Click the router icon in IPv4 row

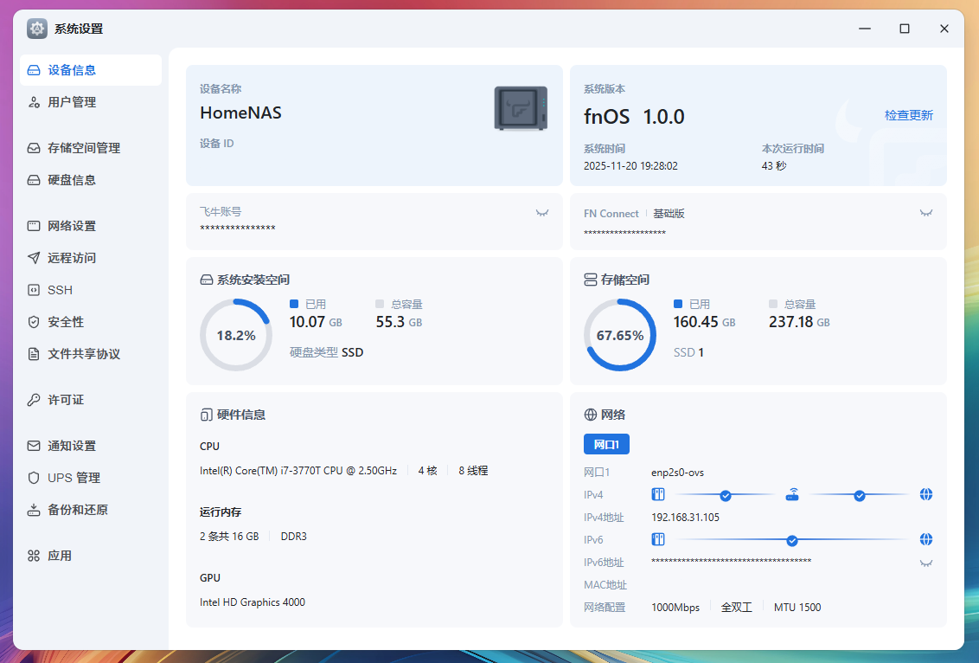(x=792, y=495)
